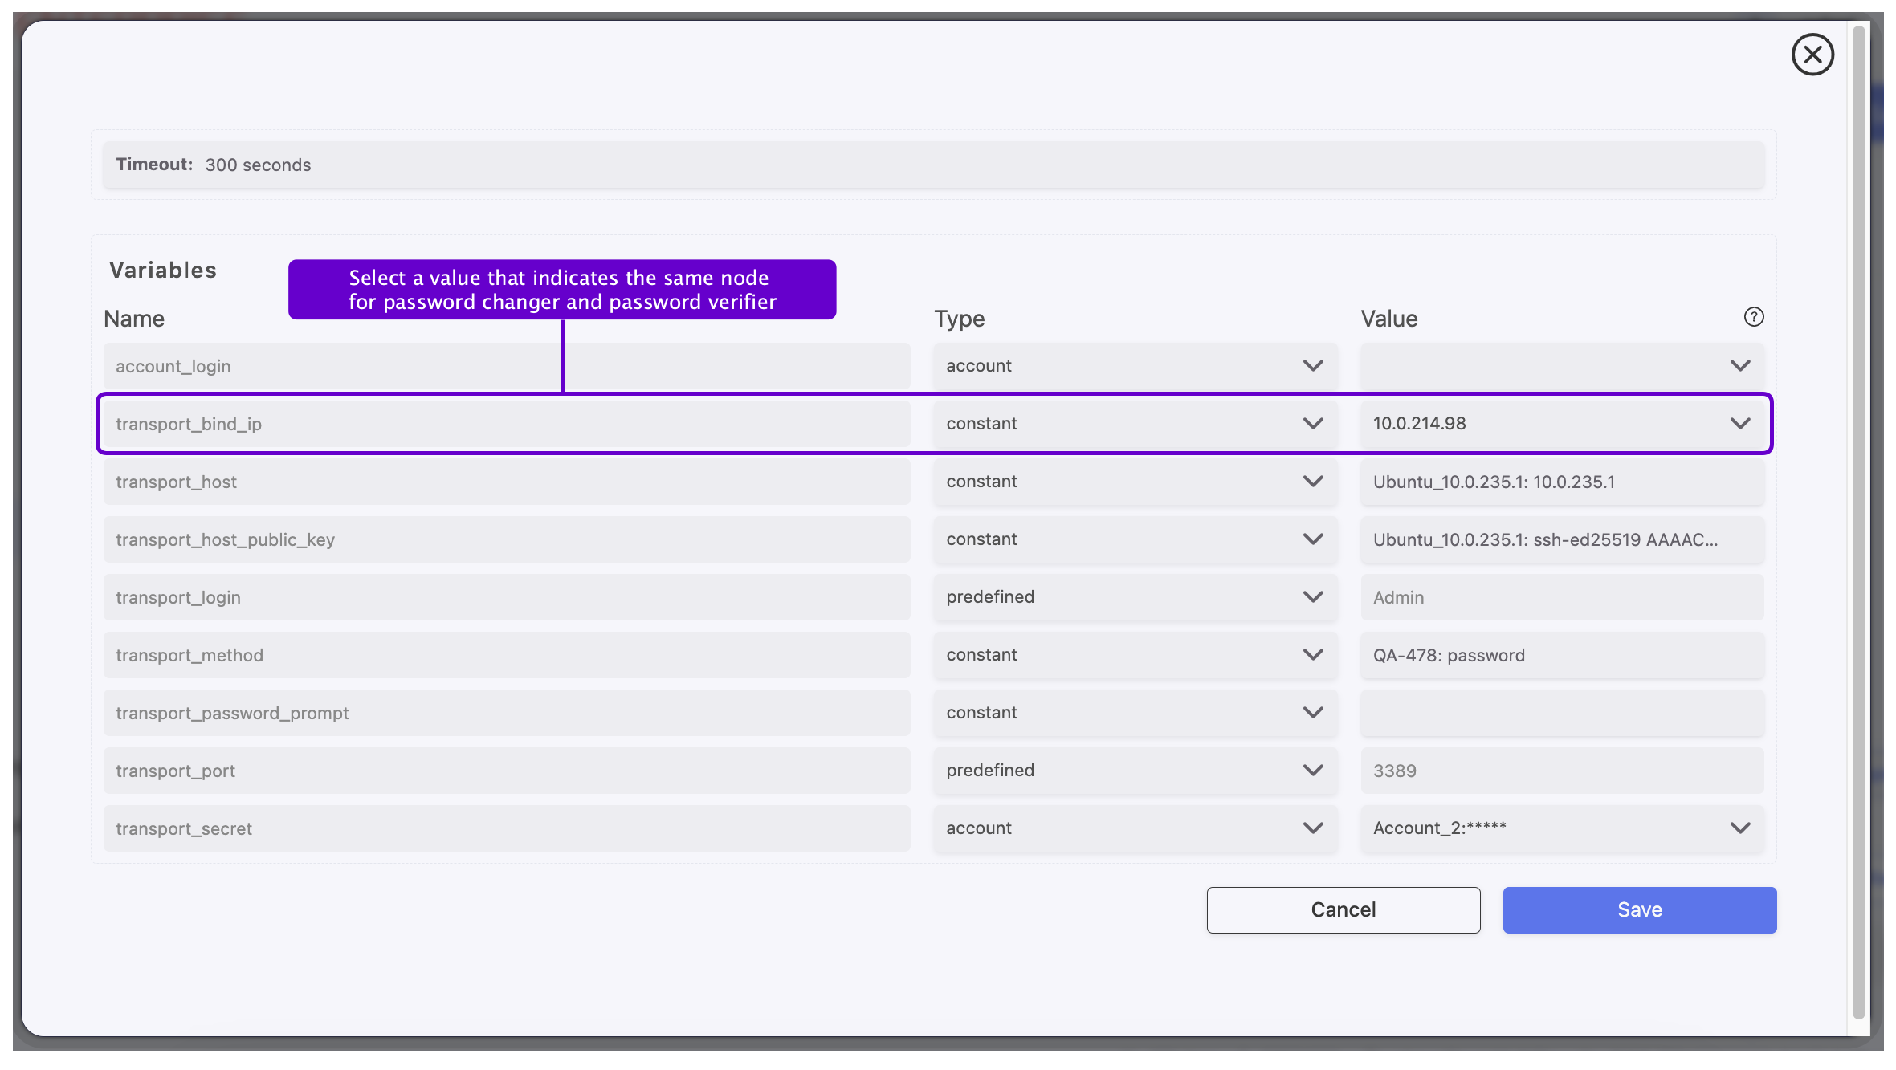Open transport_password_prompt type dropdown
The width and height of the screenshot is (1896, 1070).
click(x=1135, y=713)
